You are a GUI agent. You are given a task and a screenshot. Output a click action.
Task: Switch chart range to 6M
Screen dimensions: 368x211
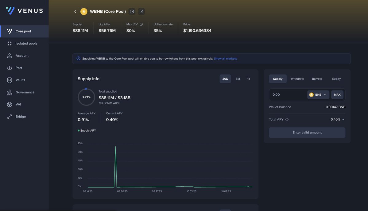tap(238, 79)
